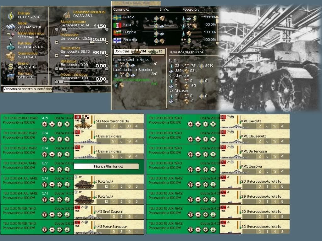Select the KMS Seelöwe carrier unit card
Viewport: 322px width, 241px height.
pos(254,166)
